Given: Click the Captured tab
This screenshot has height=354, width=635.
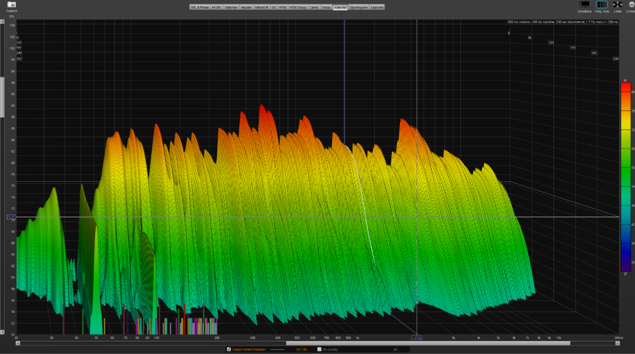Looking at the screenshot, I should click(377, 7).
